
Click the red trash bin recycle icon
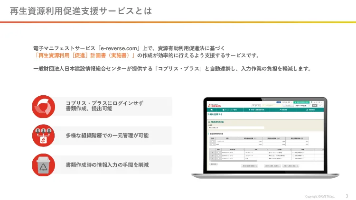[44, 165]
